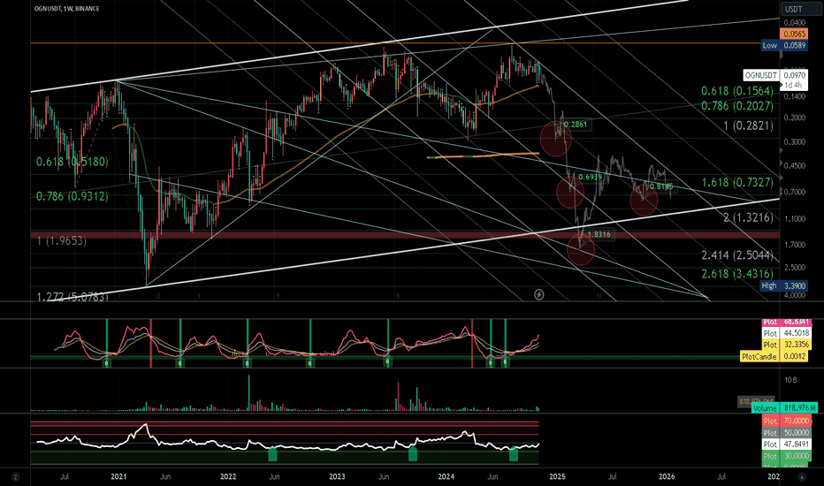824x486 pixels.
Task: Click the round Z timezone button bottom-left
Action: (x=16, y=477)
